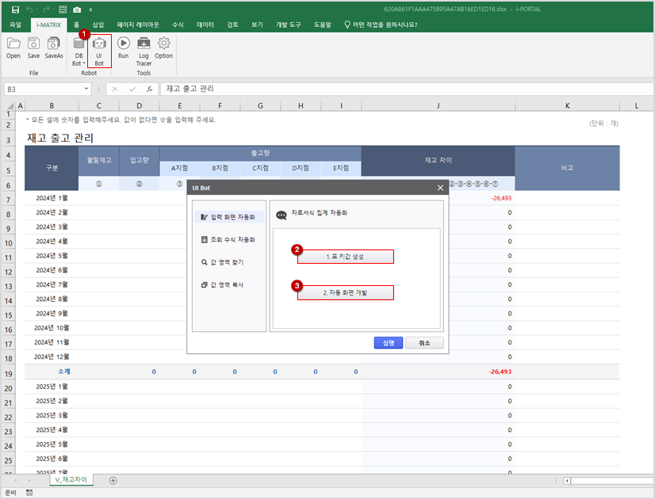
Task: Open the 페이지 레이아웃 ribbon tab
Action: [x=138, y=25]
